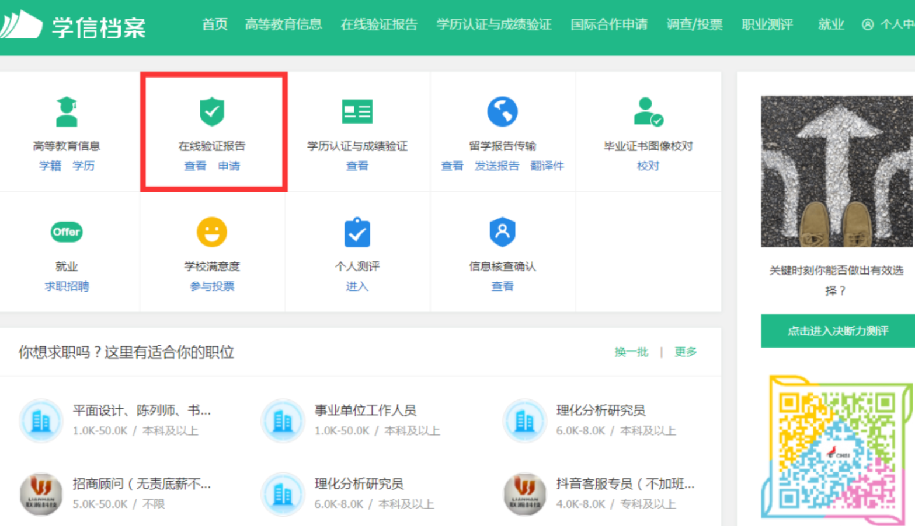The width and height of the screenshot is (915, 526).
Task: Click 查看 under 信息核查确认
Action: click(x=502, y=286)
